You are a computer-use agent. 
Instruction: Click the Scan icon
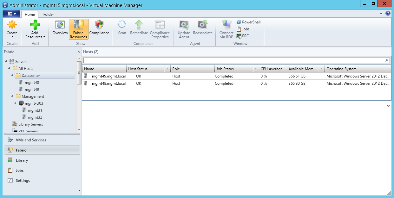point(122,25)
